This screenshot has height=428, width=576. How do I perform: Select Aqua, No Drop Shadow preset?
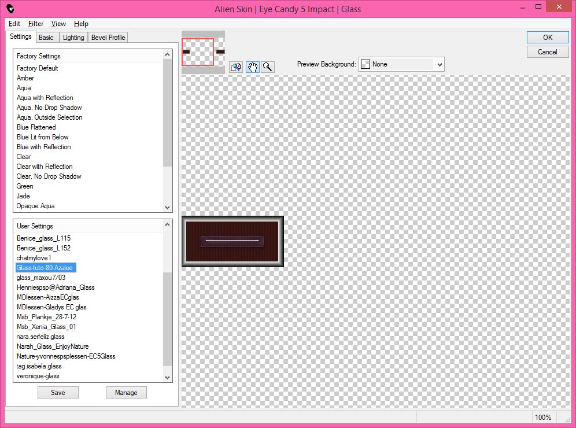(x=49, y=108)
